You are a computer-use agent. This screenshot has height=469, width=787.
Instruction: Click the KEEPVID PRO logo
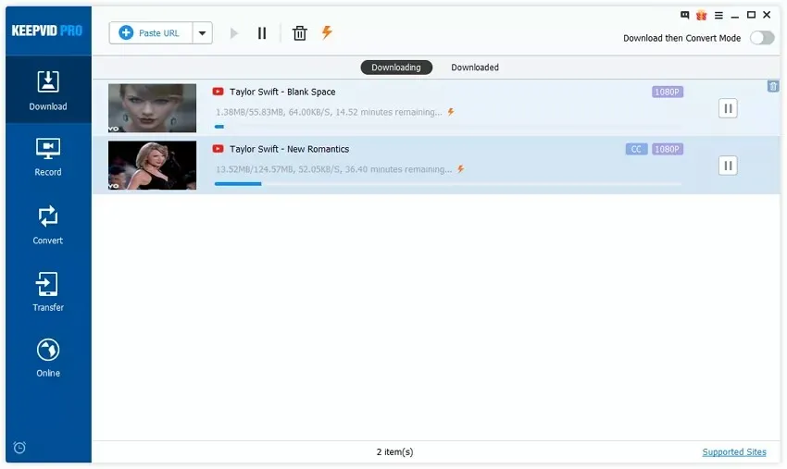[46, 31]
